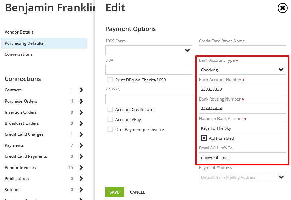Open Stations connection arrow
Image resolution: width=291 pixels, height=200 pixels.
click(81, 189)
